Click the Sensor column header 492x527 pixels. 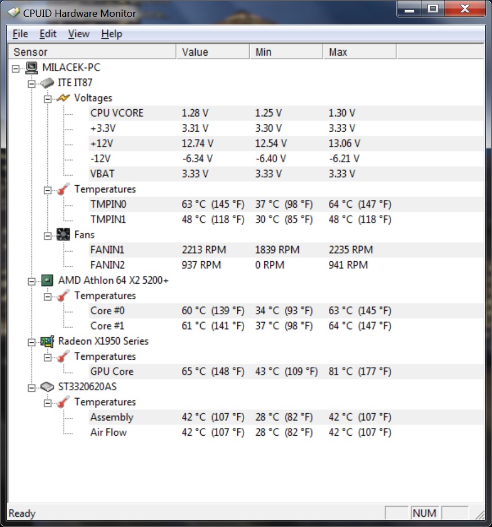click(x=92, y=52)
